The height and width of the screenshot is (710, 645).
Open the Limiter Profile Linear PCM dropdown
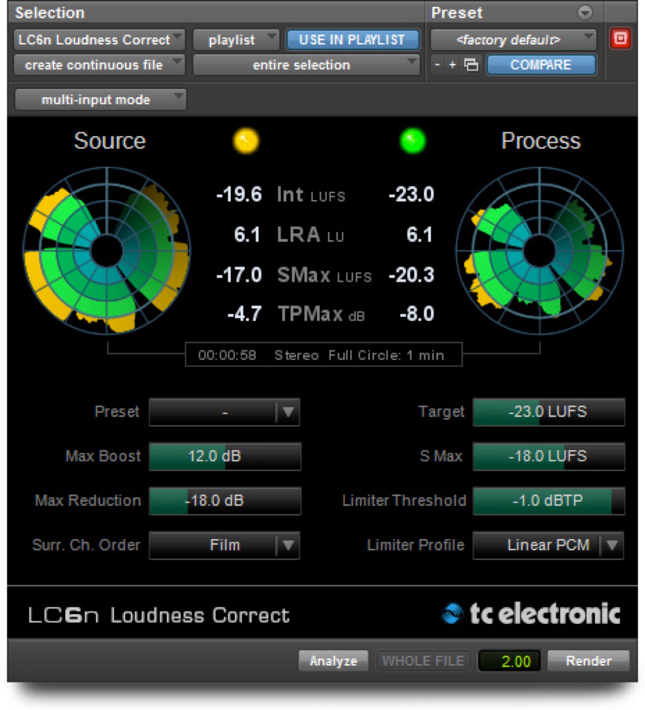pos(549,545)
